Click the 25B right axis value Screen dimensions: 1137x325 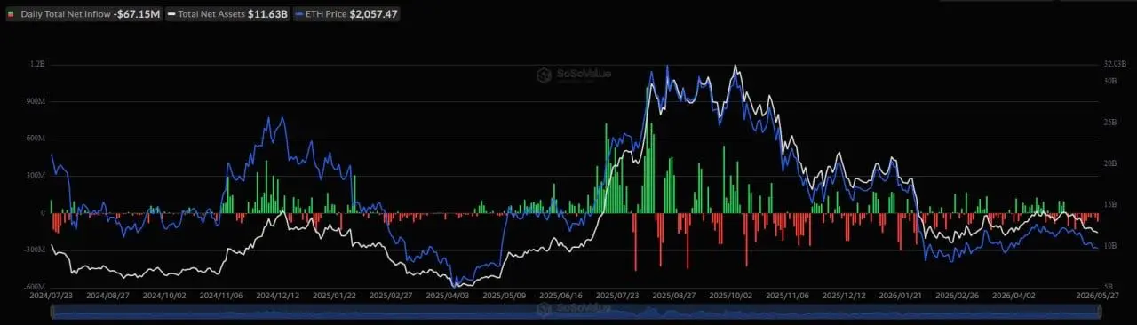(x=1109, y=122)
